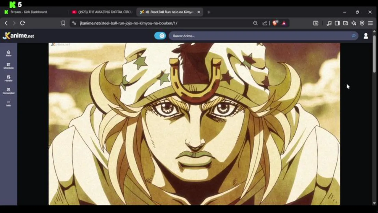Bookmark this page with bookmark icon
Viewport: 378px width, 213px height.
pos(63,23)
